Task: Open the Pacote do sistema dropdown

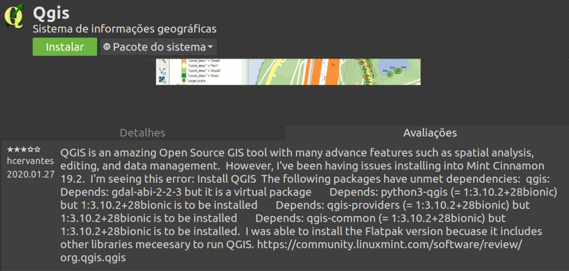Action: click(x=158, y=47)
